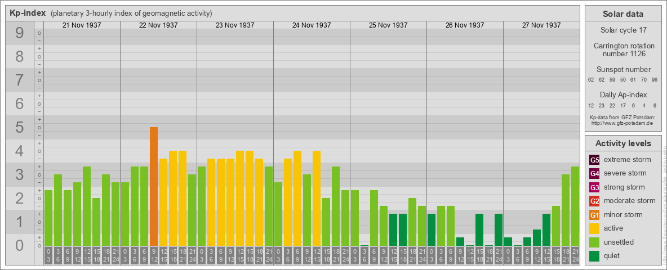Click the G4 severe storm badge
The height and width of the screenshot is (270, 667).
(x=594, y=173)
